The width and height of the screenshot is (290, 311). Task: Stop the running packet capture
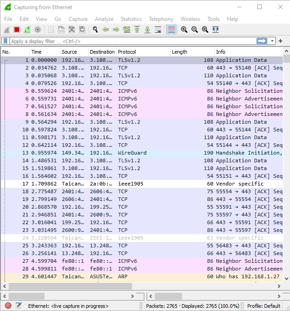point(17,30)
